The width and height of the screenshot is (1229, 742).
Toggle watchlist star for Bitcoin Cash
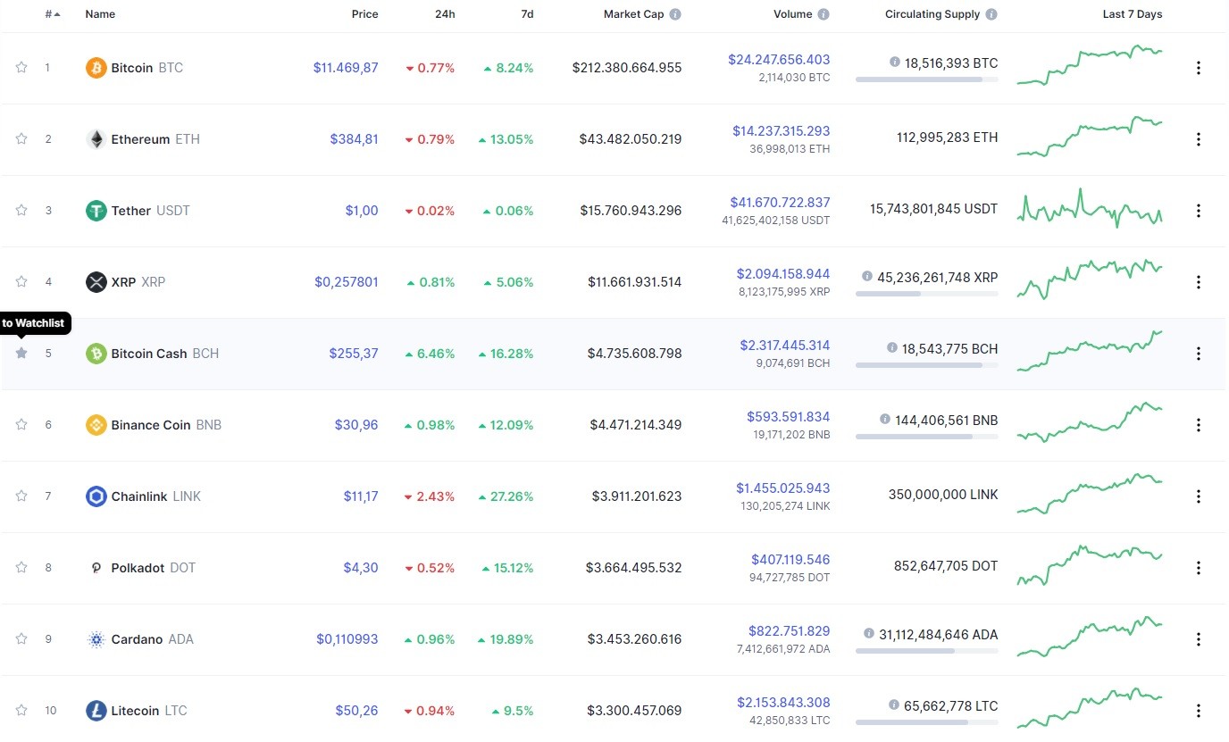click(x=21, y=354)
